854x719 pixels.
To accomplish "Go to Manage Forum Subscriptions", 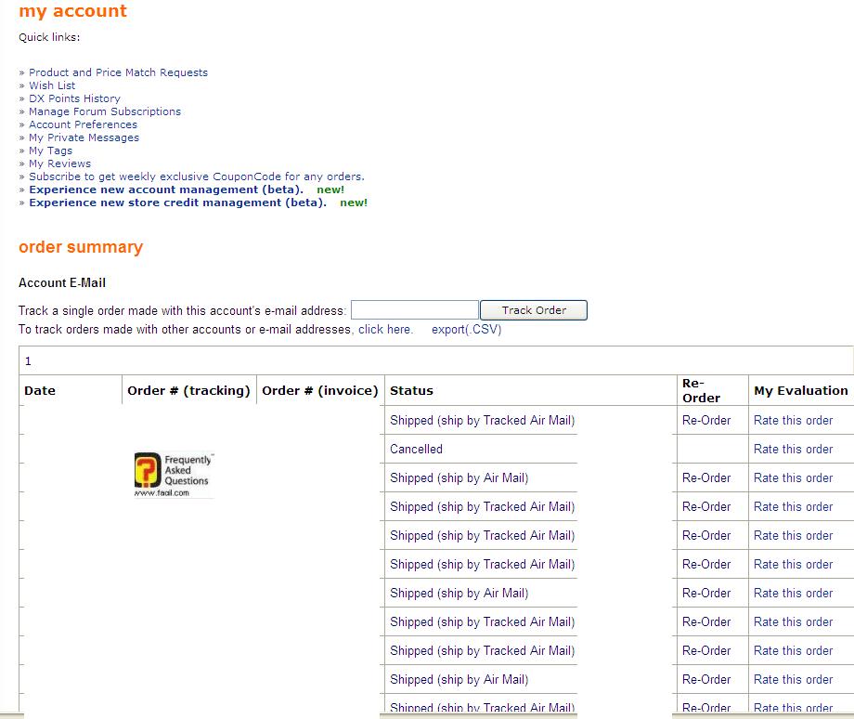I will pos(105,111).
